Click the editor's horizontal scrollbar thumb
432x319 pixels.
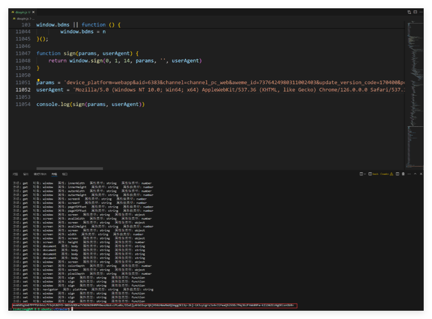70,169
